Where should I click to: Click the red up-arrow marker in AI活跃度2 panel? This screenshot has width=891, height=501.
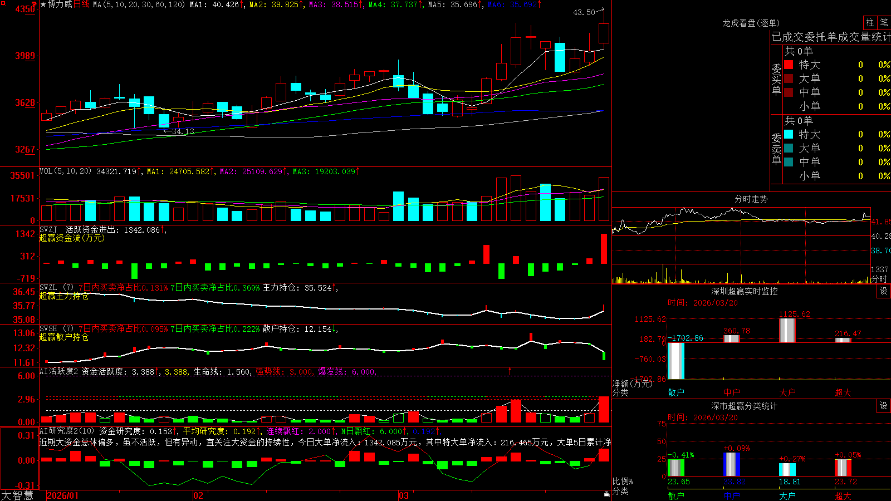click(x=510, y=371)
